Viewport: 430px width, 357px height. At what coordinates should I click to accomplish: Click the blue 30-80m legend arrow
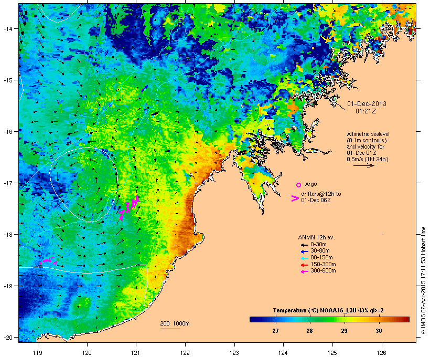click(304, 251)
